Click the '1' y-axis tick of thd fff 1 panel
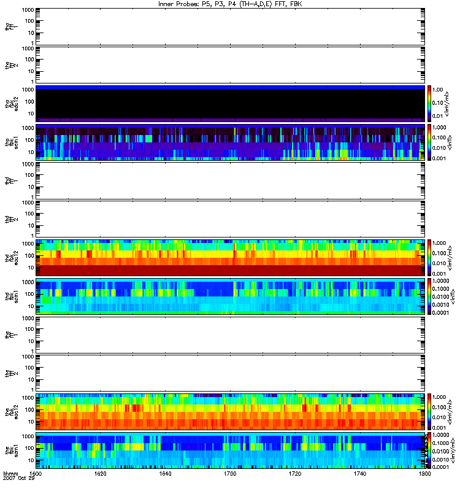This screenshot has width=460, height=491. pyautogui.click(x=33, y=197)
